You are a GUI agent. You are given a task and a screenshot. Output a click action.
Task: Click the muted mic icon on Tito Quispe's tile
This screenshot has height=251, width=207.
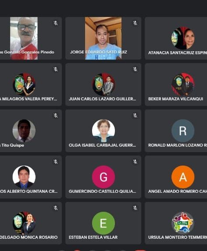(56, 115)
